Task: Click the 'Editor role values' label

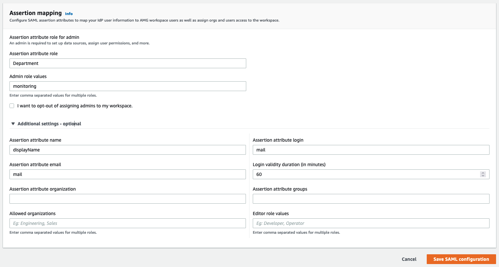Action: [271, 213]
